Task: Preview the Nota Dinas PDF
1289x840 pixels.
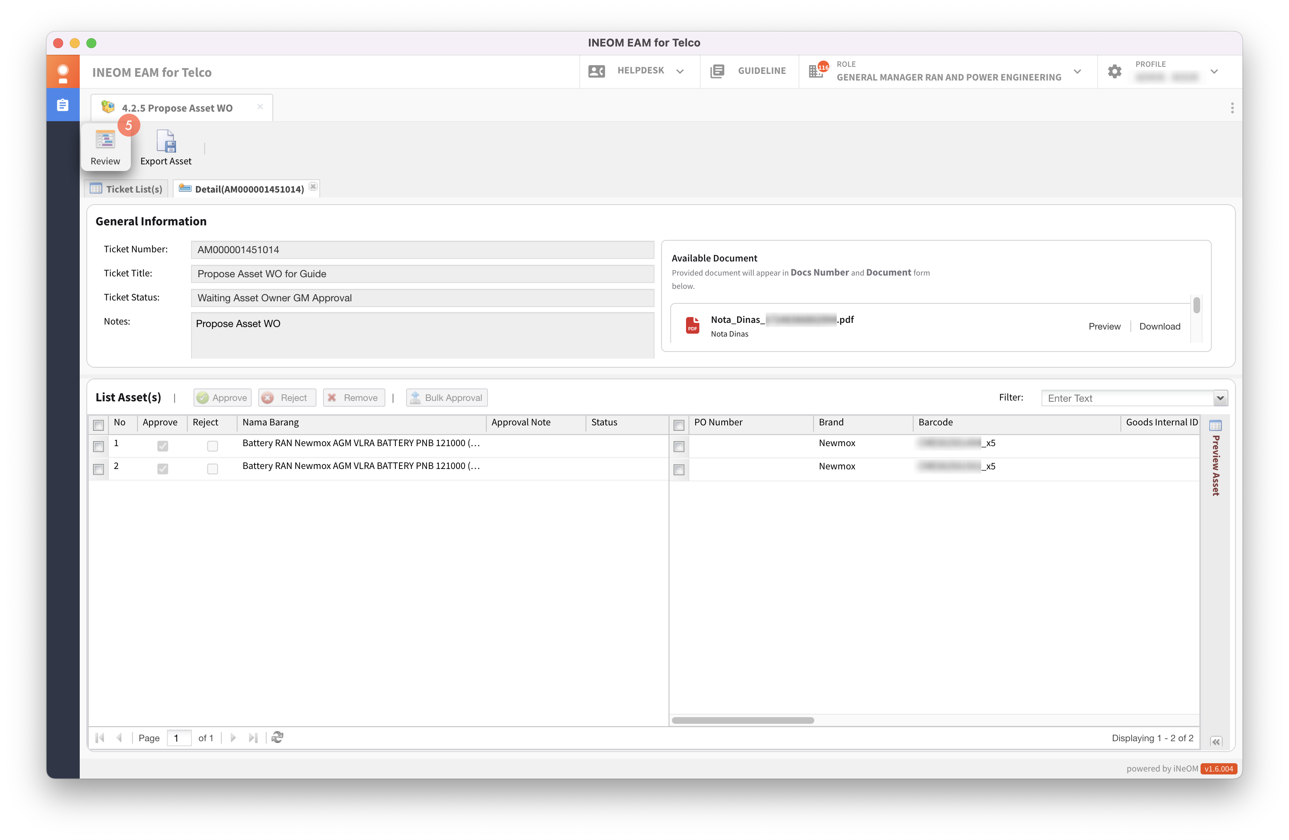Action: [1104, 326]
